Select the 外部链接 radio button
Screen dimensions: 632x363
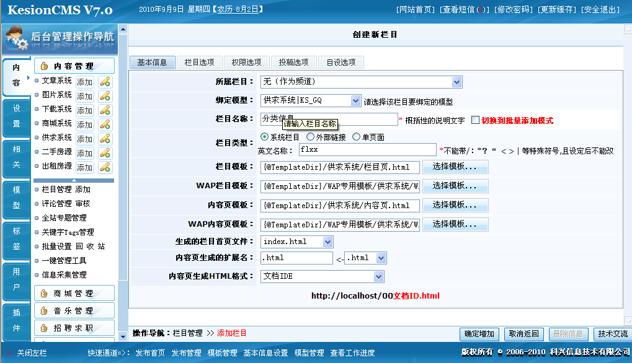pos(310,137)
